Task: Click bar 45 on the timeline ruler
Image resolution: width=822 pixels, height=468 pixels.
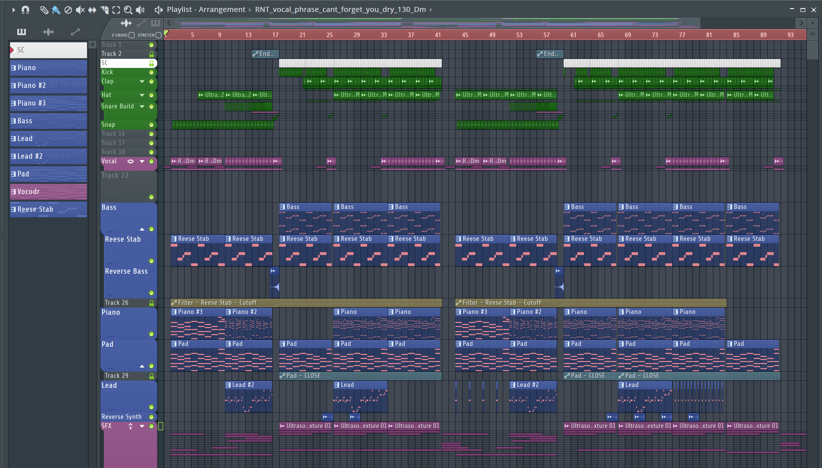Action: (x=465, y=35)
